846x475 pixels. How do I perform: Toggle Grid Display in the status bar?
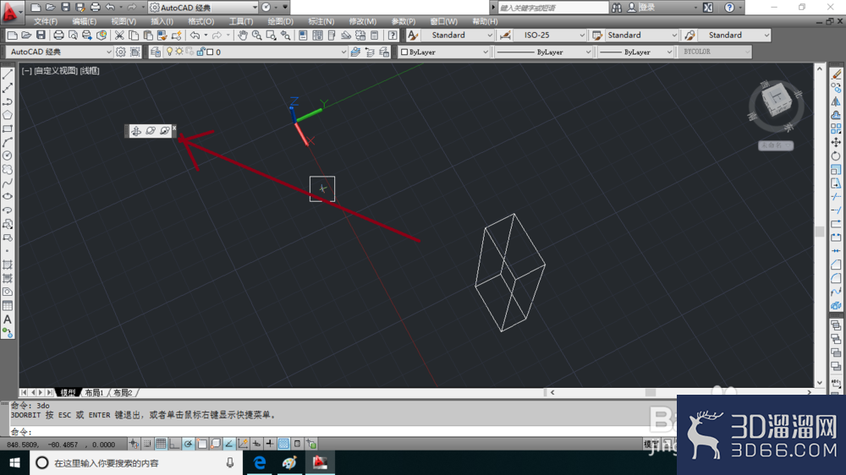(160, 445)
